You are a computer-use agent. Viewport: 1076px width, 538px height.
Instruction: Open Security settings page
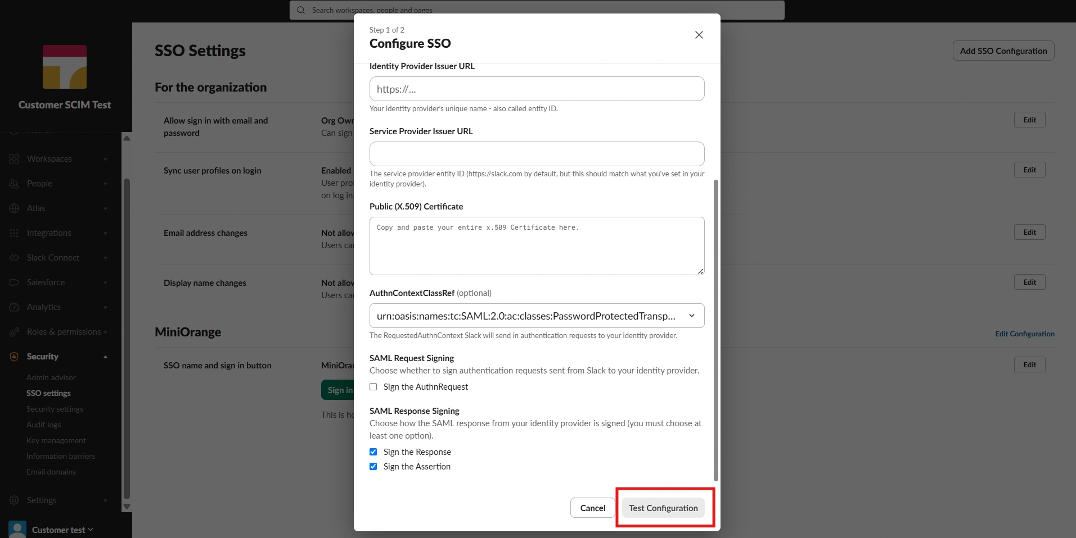tap(55, 409)
